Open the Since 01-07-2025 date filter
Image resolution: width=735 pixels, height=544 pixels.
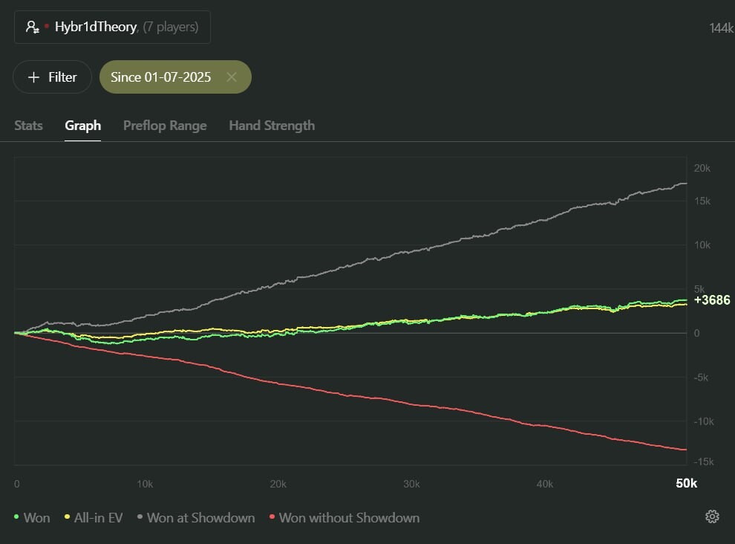coord(161,77)
